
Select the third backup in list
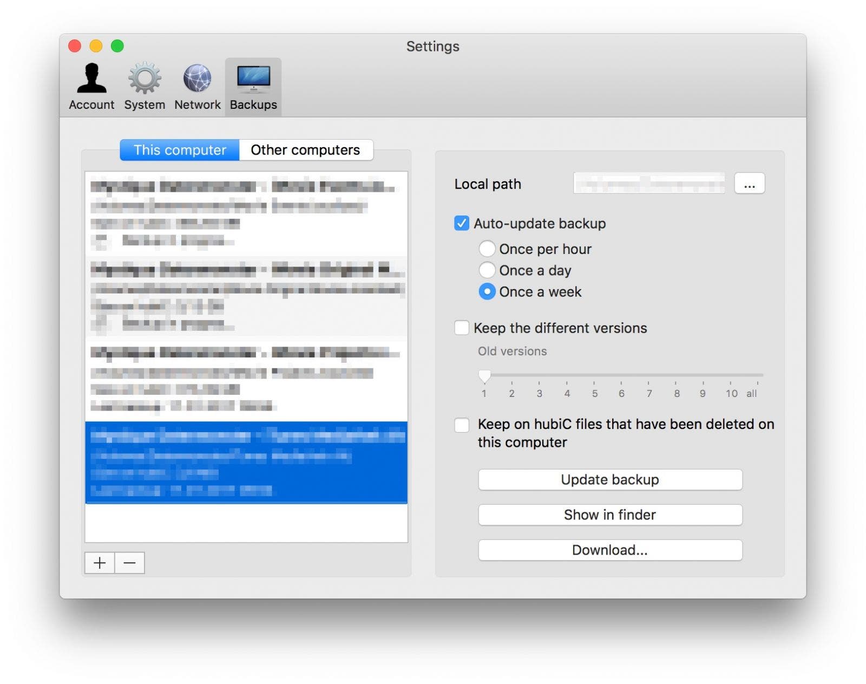(246, 380)
